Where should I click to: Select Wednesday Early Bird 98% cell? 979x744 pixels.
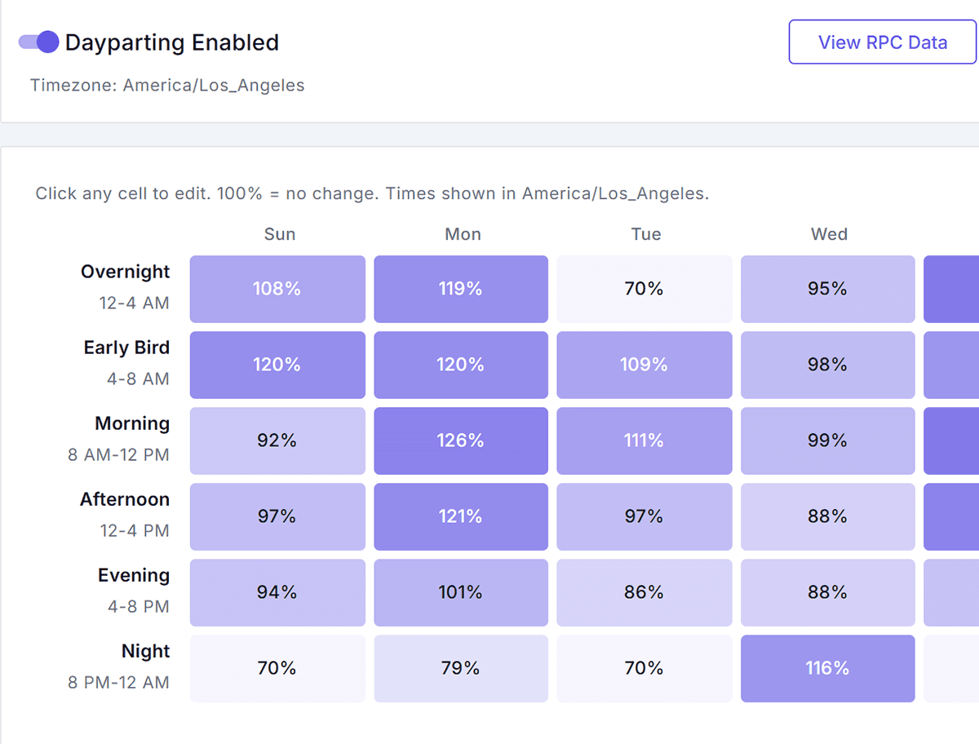click(x=828, y=365)
